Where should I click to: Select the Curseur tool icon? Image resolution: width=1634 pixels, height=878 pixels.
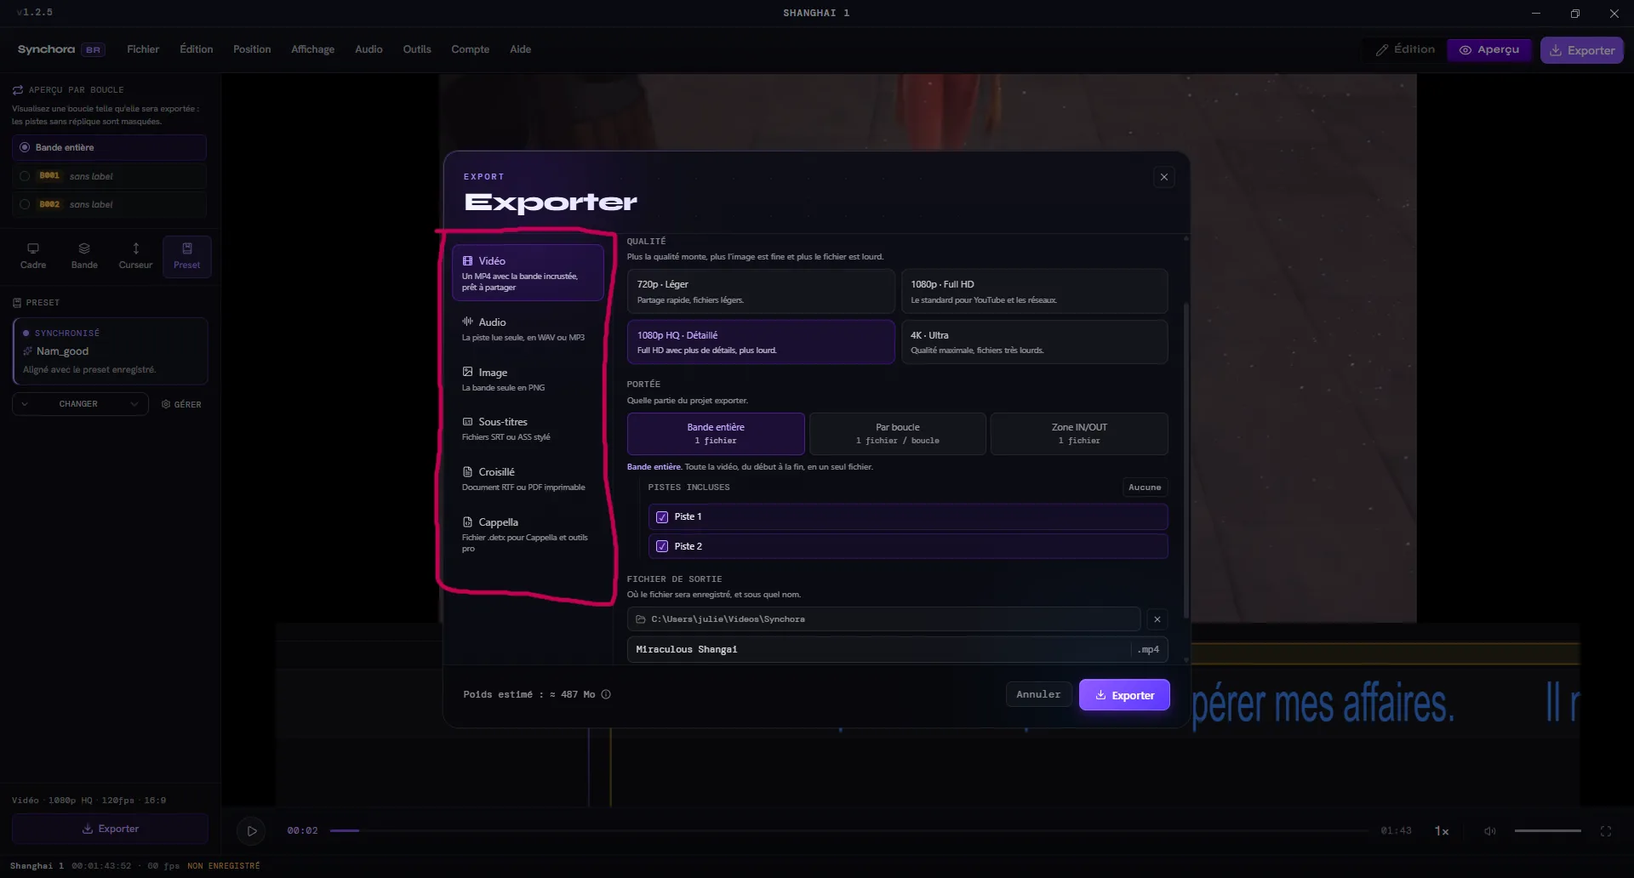point(135,255)
